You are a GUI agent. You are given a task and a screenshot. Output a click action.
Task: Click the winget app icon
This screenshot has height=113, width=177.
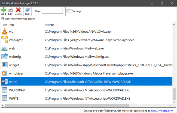(5, 65)
